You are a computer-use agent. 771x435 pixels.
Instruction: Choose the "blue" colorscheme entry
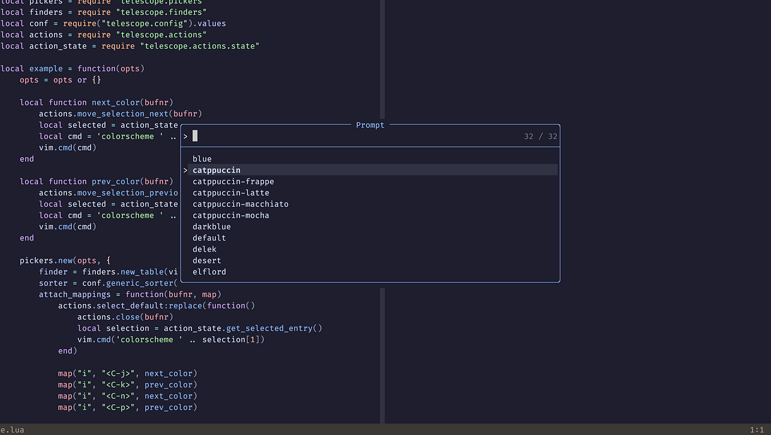pos(202,158)
